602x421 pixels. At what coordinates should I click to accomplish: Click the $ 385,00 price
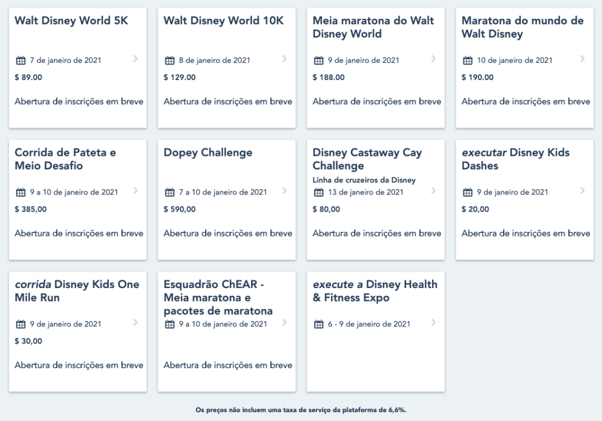coord(31,209)
